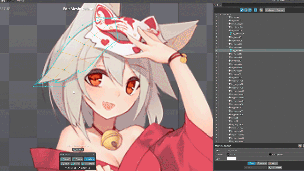Toggle the bones filter icon in Tree toolbar

[242, 10]
